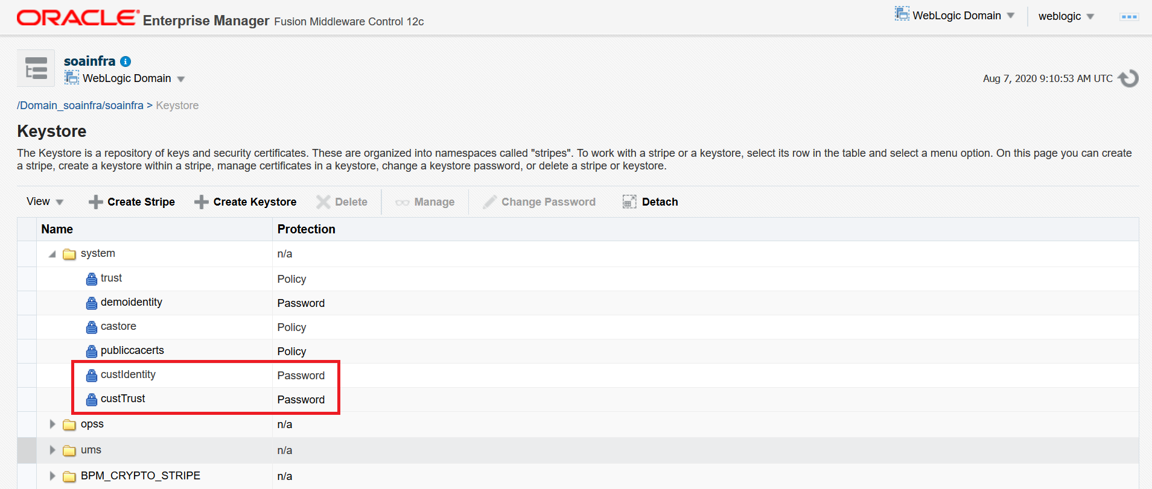Click Change Password toolbar button
Image resolution: width=1152 pixels, height=489 pixels.
pos(539,202)
